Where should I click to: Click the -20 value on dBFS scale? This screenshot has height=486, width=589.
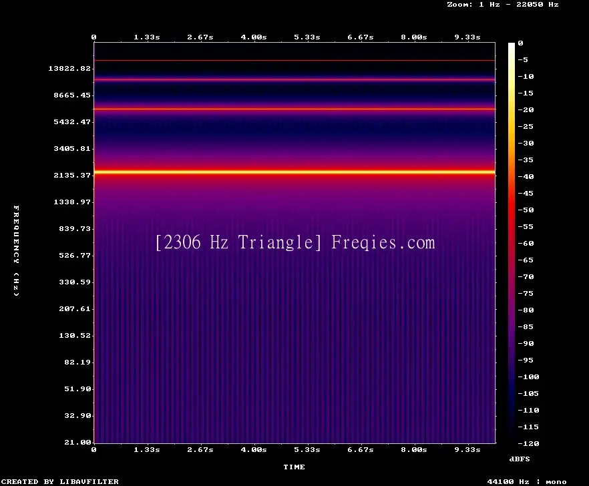526,109
